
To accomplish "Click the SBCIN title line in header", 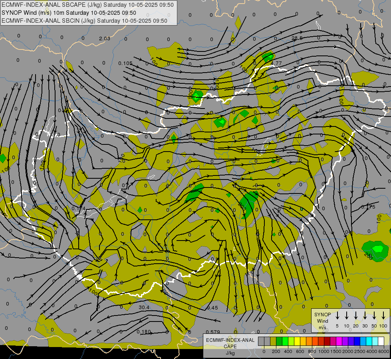I will coord(84,21).
